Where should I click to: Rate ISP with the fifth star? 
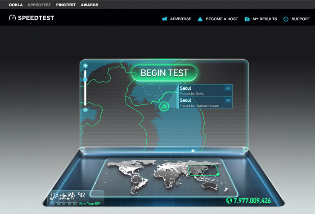coord(75,203)
